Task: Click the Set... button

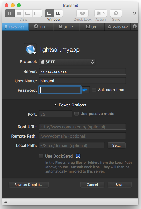Action: click(117, 145)
